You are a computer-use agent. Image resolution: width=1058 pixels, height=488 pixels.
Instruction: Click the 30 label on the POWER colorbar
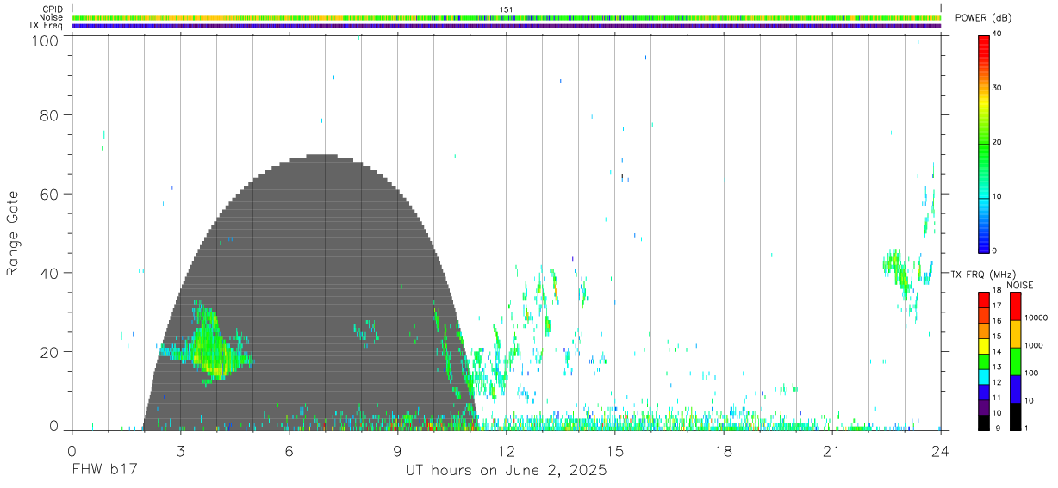[997, 88]
